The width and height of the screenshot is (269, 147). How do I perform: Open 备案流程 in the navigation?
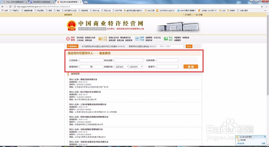112,40
